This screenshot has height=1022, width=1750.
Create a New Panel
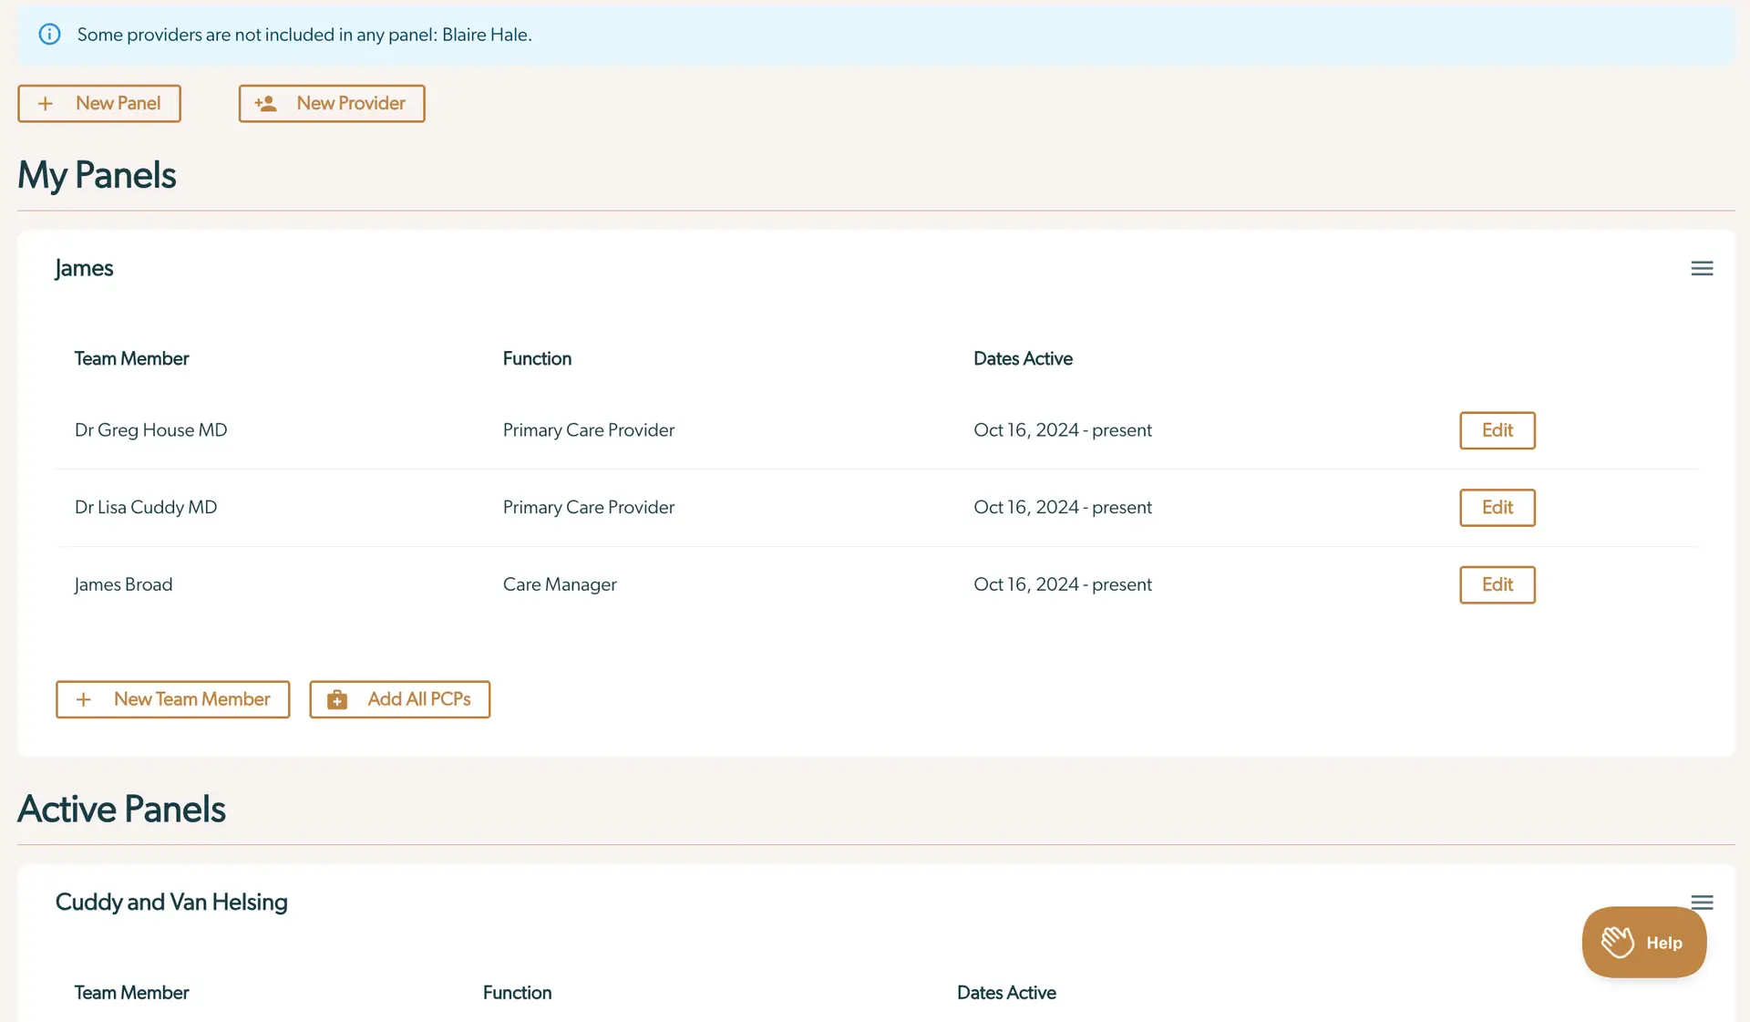pos(98,103)
